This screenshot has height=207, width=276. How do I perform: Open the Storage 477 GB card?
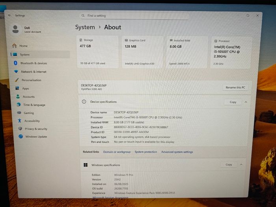(98, 52)
